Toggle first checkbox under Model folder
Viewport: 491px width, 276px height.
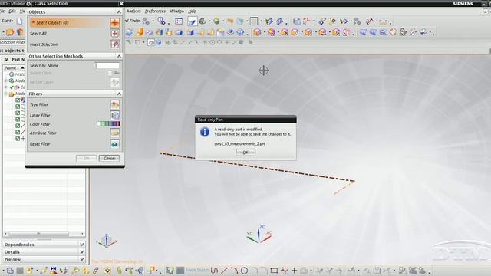[x=18, y=100]
